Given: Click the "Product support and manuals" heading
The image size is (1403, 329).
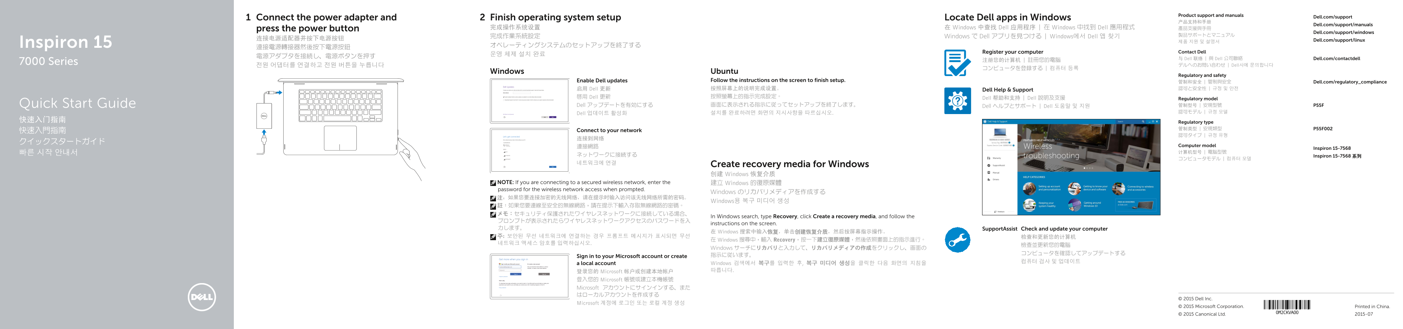Looking at the screenshot, I should pos(1211,15).
